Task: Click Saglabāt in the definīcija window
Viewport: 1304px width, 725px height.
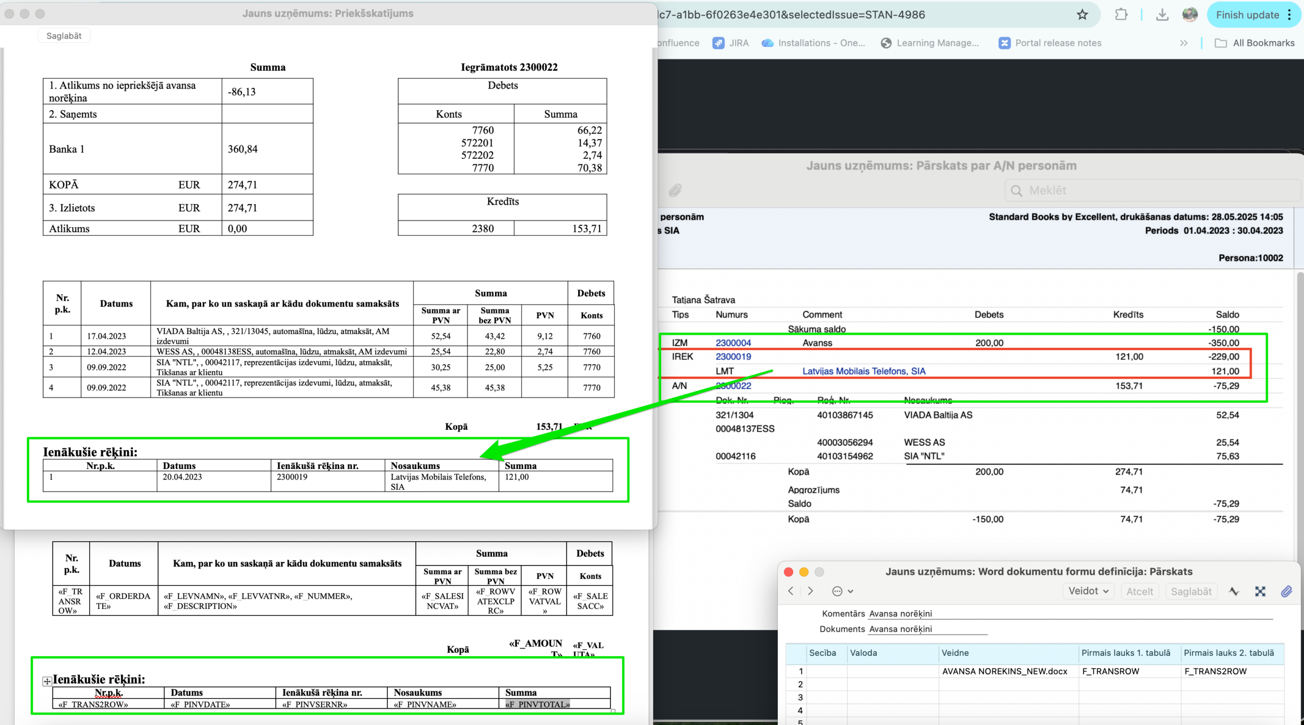Action: 1191,591
